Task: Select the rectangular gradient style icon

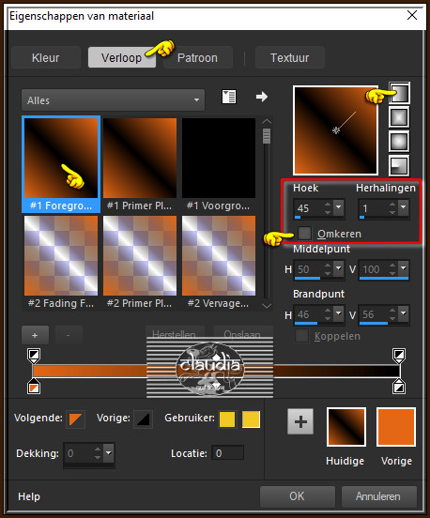Action: tap(399, 117)
